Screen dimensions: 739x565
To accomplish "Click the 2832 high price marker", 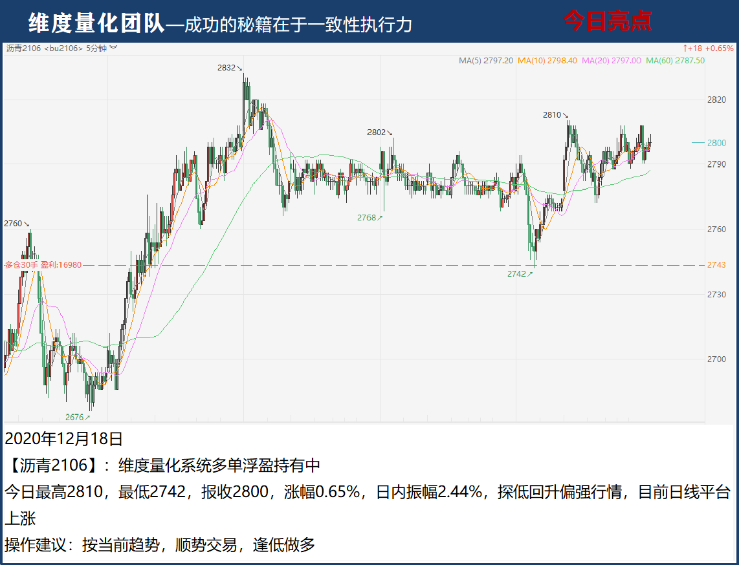I will pos(230,67).
